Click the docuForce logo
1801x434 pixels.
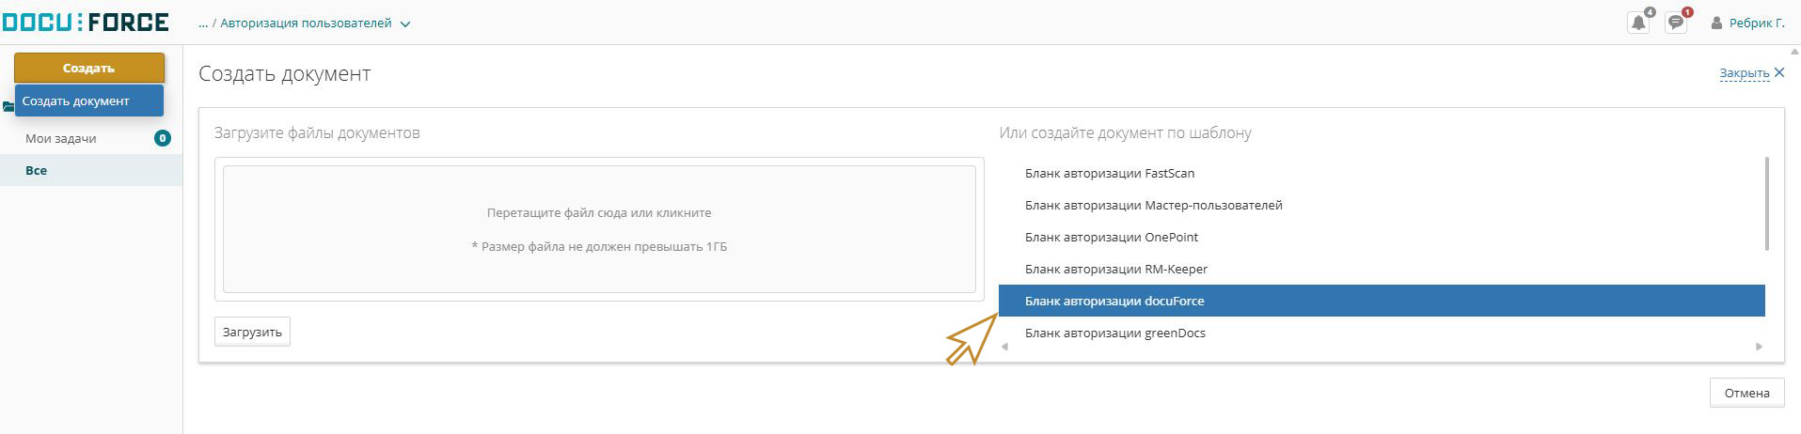pos(85,22)
